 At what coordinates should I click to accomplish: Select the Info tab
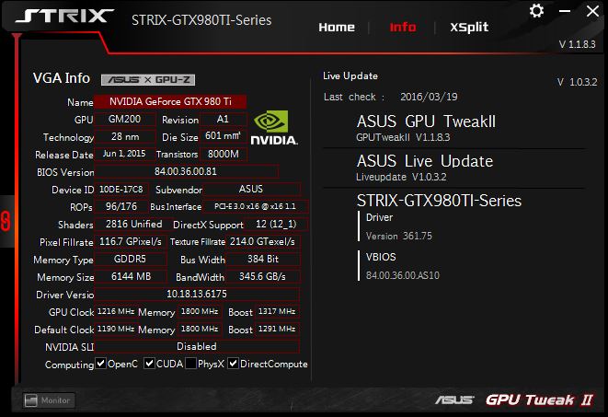point(403,27)
